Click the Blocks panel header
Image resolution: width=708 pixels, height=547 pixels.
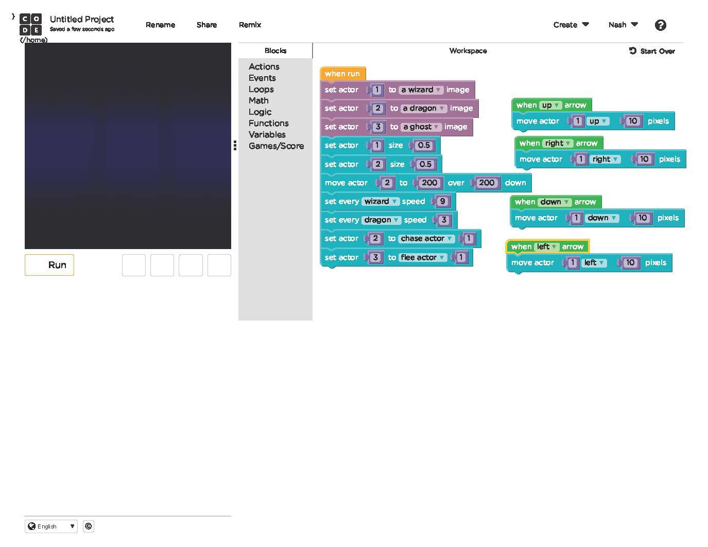coord(275,50)
